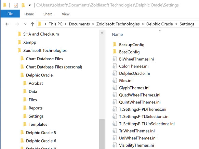Image resolution: width=199 pixels, height=149 pixels.
Task: Click the TLSettingsF-TLSelections.ini file icon
Action: coord(115,116)
